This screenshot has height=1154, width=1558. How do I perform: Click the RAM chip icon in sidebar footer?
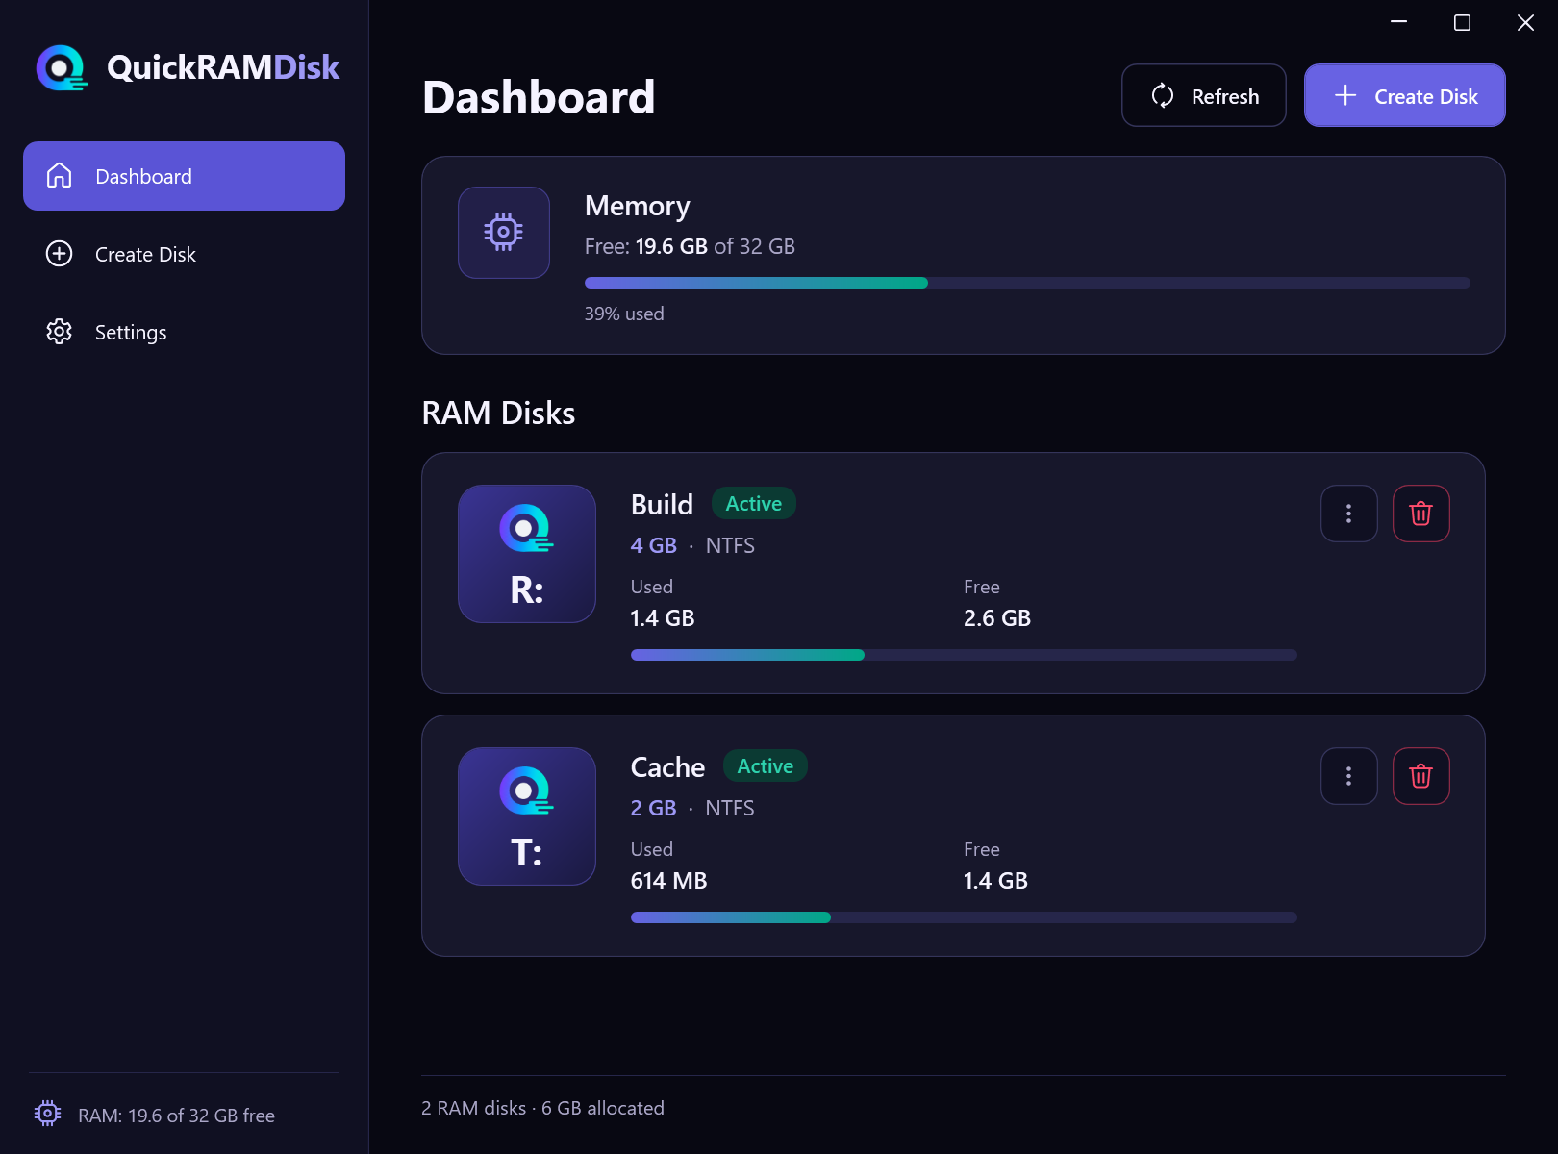coord(47,1114)
